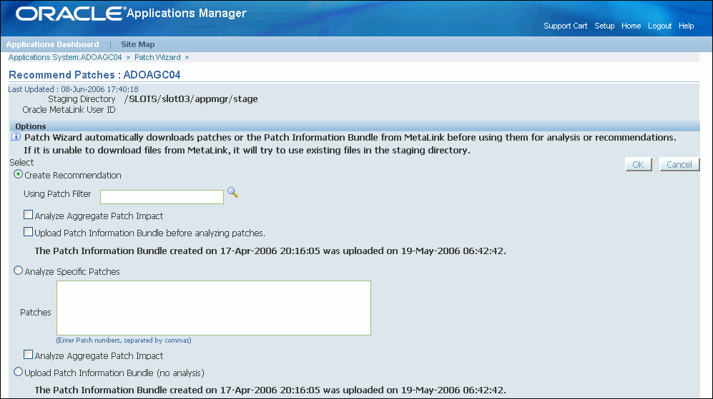Screen dimensions: 713x399
Task: Open the Help link
Action: point(686,26)
